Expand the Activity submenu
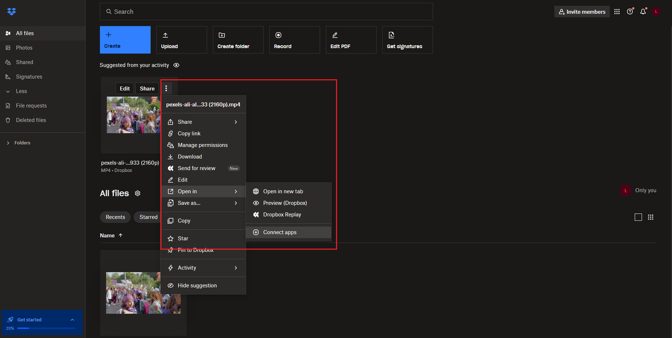 (x=203, y=268)
